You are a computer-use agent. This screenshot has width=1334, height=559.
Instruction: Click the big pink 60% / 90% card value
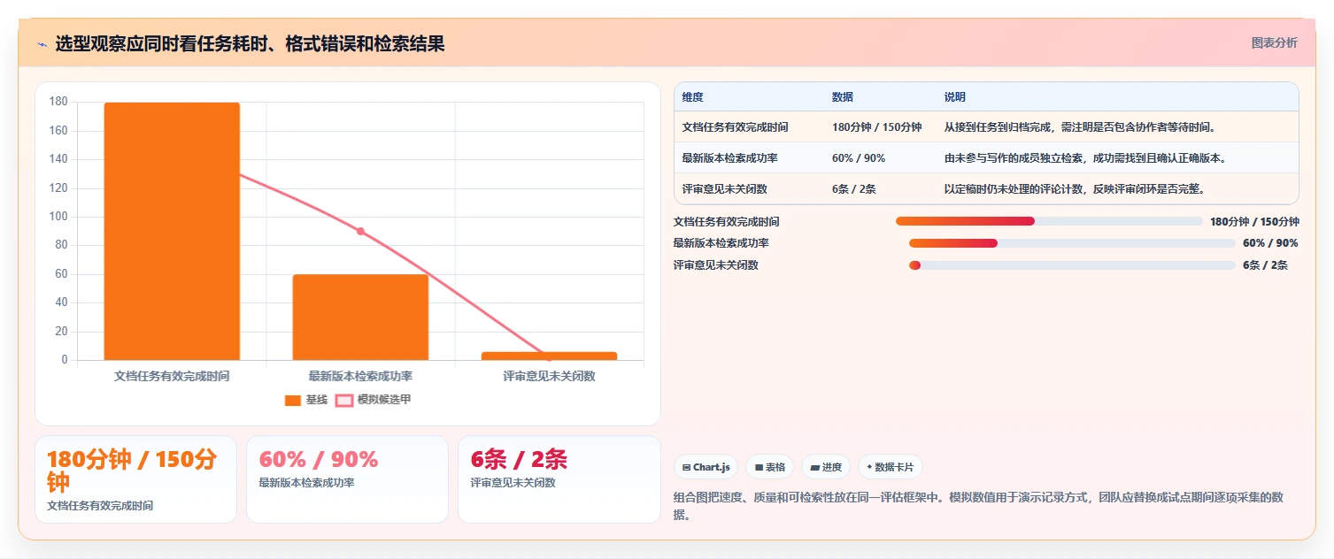319,460
